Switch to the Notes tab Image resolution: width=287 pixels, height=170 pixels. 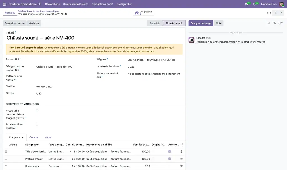tap(48, 138)
